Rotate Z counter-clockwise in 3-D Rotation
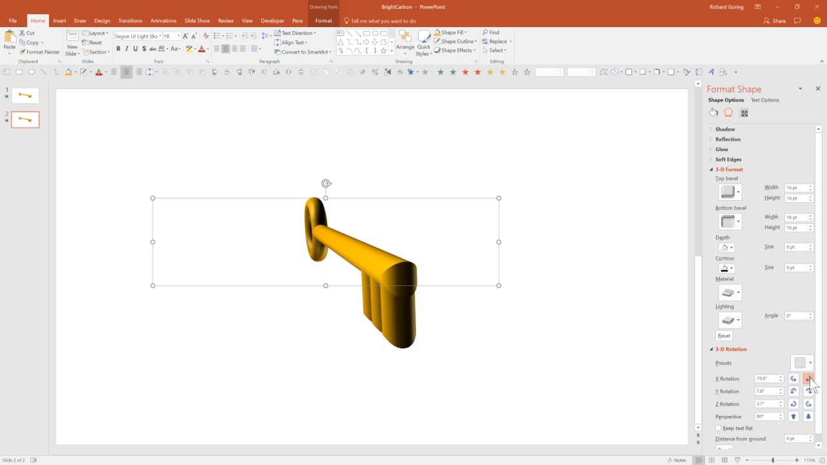The height and width of the screenshot is (465, 827). [x=808, y=404]
